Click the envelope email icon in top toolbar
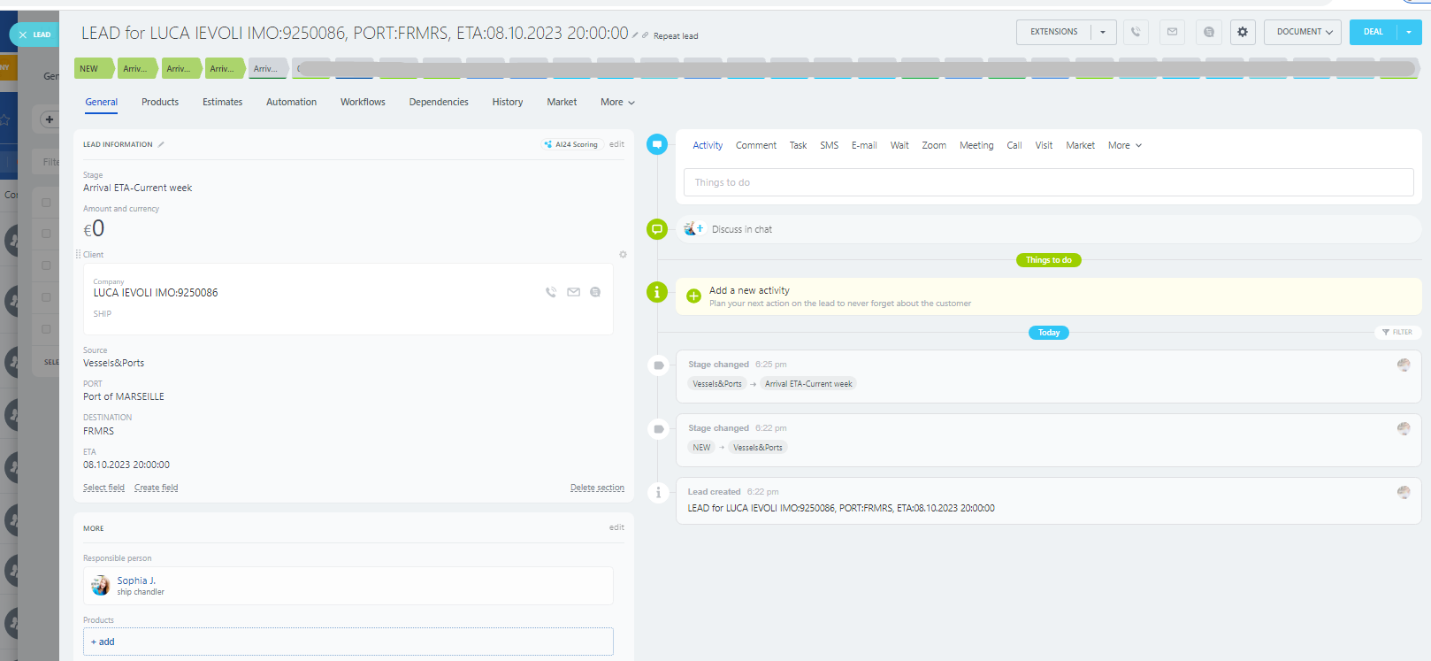 [1172, 32]
